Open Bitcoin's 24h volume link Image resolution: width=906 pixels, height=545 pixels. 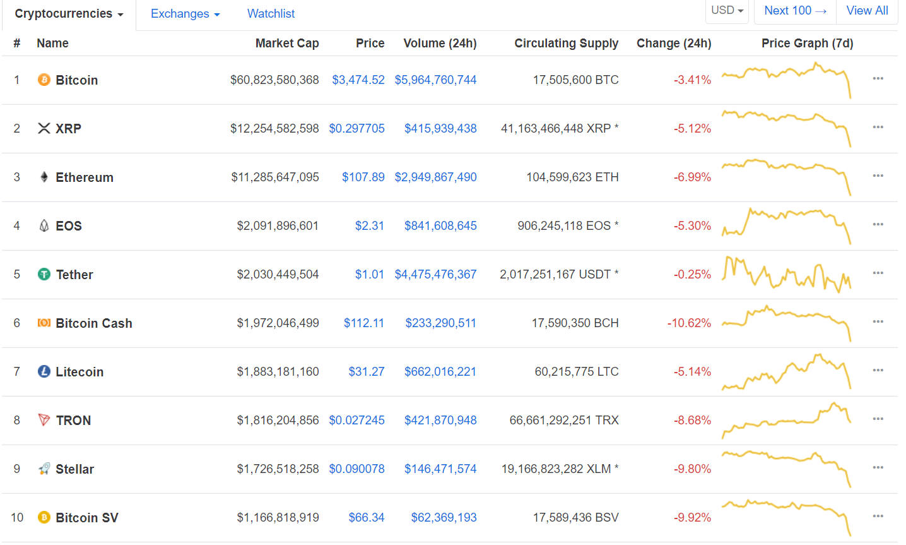435,80
